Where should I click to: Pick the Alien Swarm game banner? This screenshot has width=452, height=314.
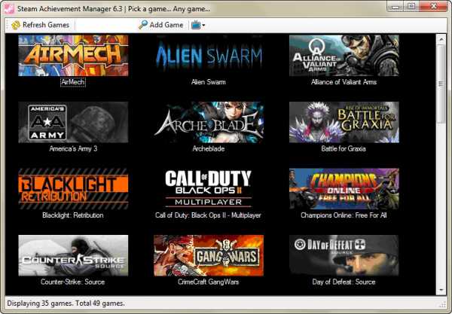209,55
